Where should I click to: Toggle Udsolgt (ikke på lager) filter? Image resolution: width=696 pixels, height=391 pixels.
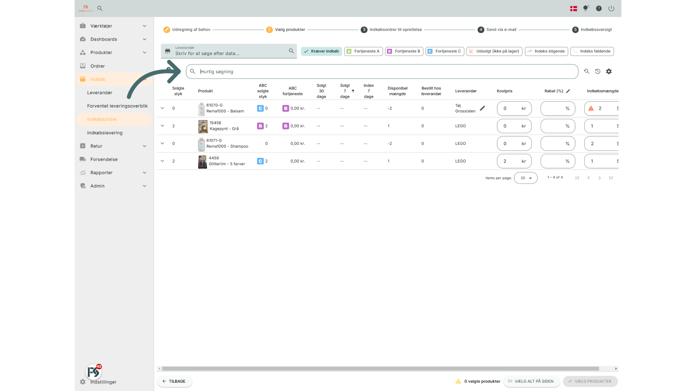494,51
